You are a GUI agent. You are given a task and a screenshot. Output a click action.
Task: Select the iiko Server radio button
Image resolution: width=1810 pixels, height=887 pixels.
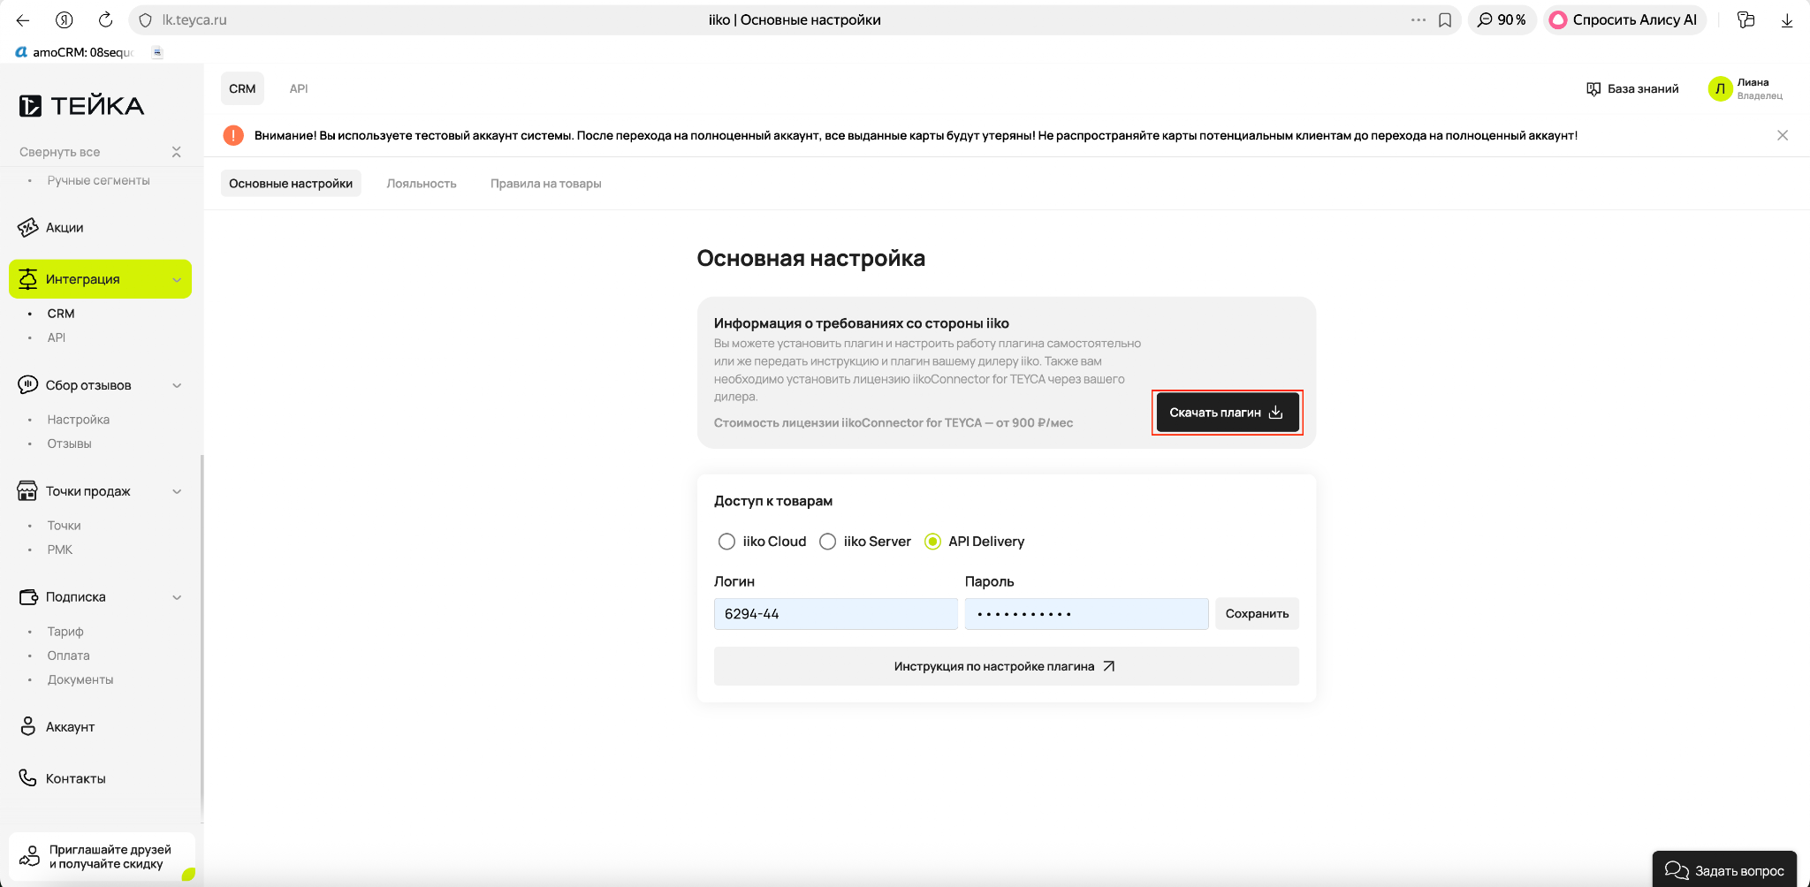coord(827,542)
